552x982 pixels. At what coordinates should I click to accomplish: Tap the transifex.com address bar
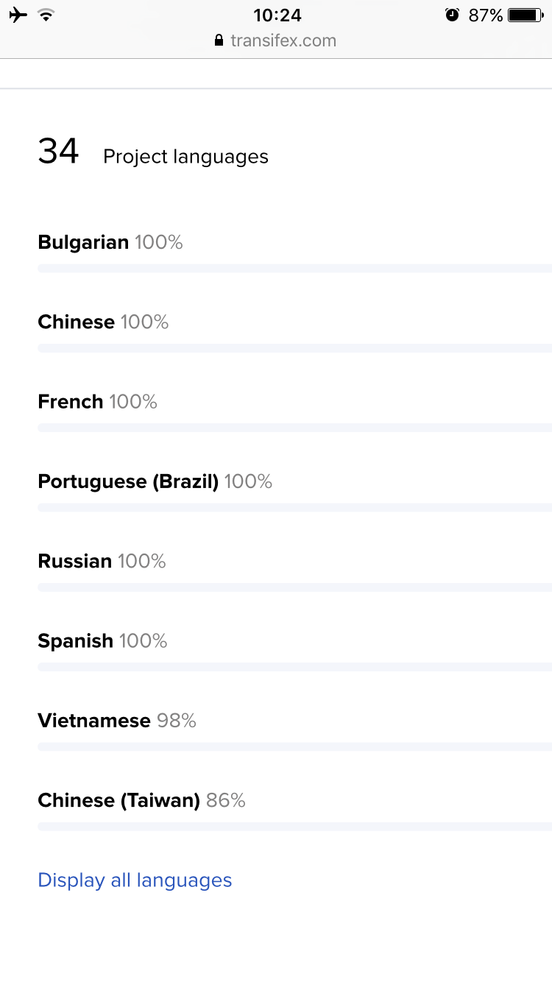tap(276, 40)
